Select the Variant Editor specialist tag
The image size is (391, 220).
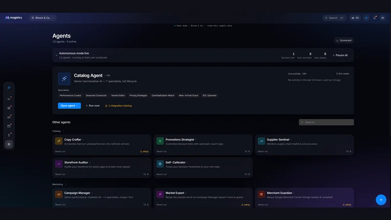click(118, 95)
